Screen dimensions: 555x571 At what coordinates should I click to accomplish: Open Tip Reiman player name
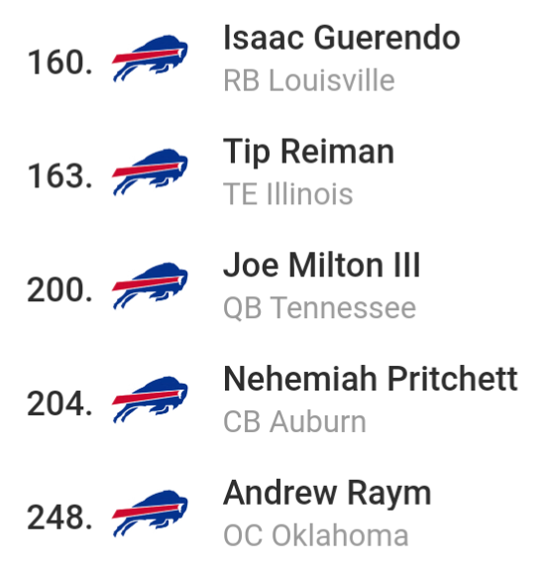[308, 153]
